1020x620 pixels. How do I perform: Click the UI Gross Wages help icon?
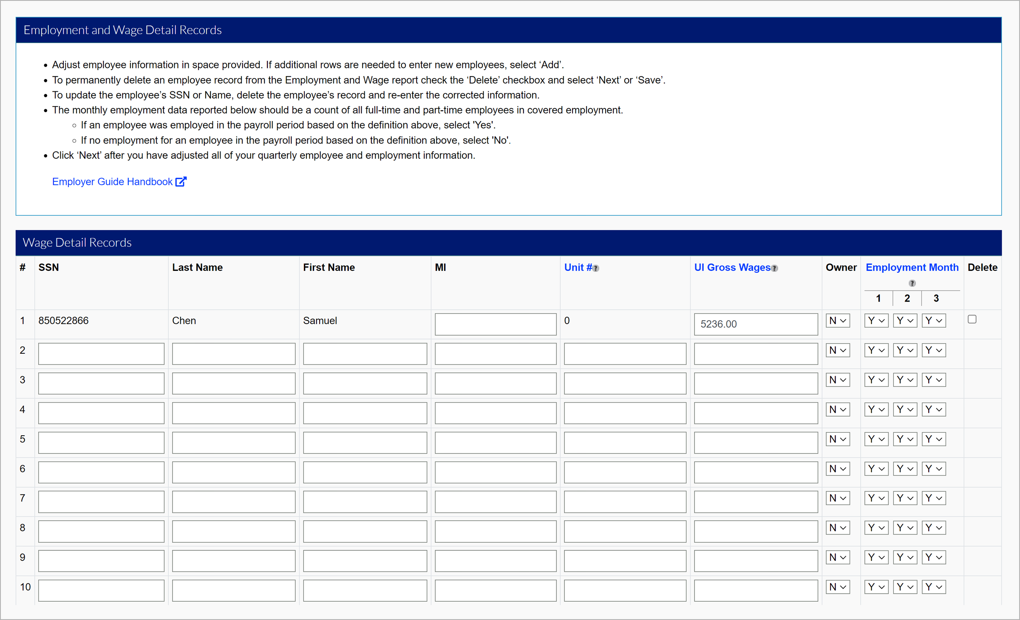coord(774,268)
